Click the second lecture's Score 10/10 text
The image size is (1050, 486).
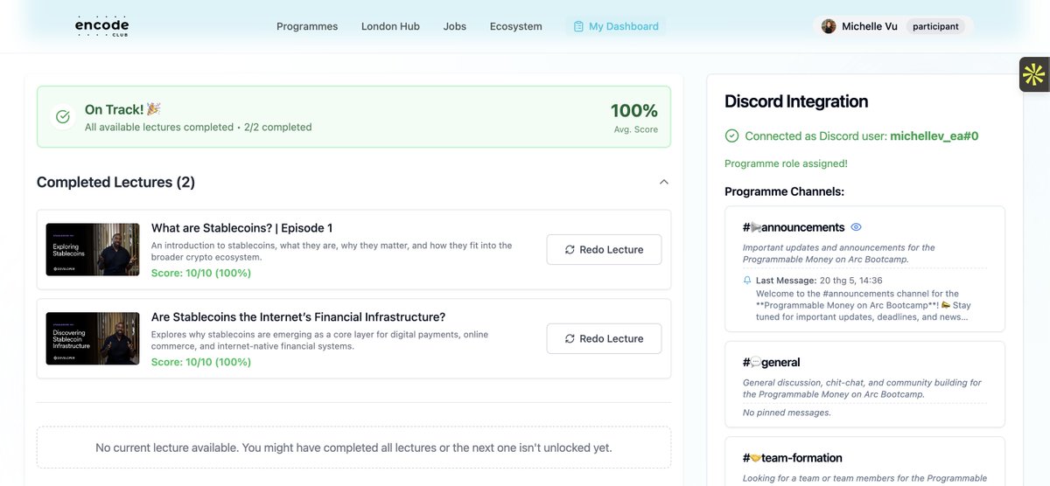click(201, 362)
